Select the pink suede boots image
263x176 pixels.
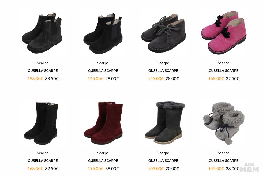coord(223,33)
